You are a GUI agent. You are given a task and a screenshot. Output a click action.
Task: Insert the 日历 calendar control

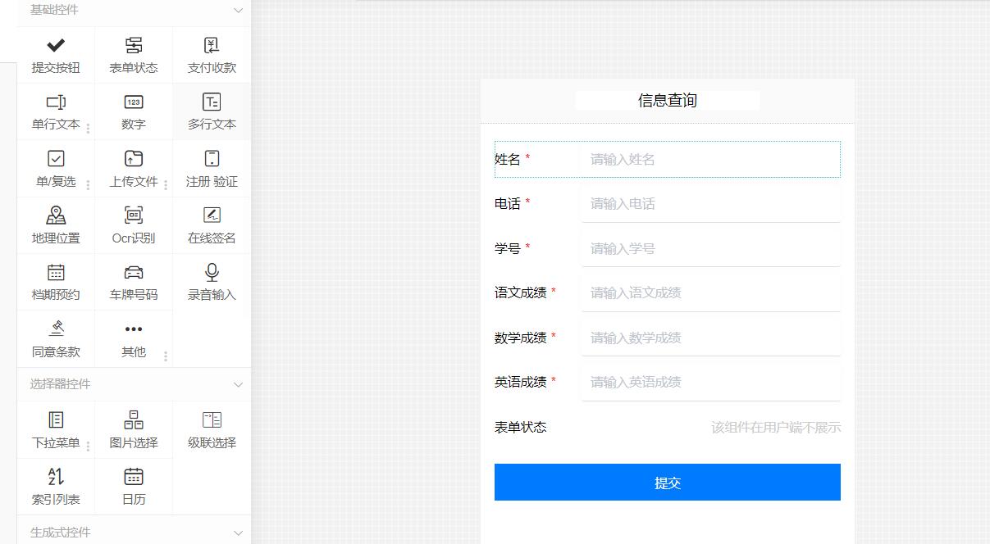click(x=134, y=487)
